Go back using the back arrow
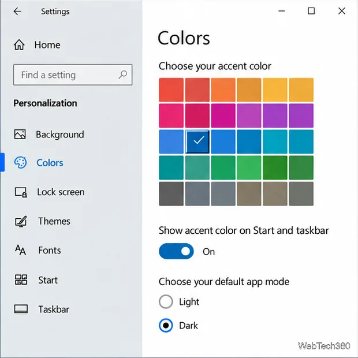This screenshot has height=358, width=358. [x=17, y=11]
